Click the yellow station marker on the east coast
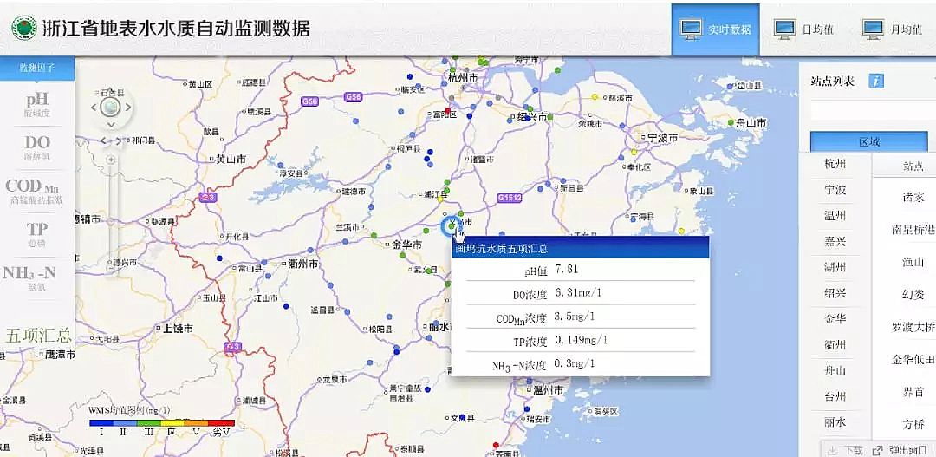936x457 pixels. [682, 230]
